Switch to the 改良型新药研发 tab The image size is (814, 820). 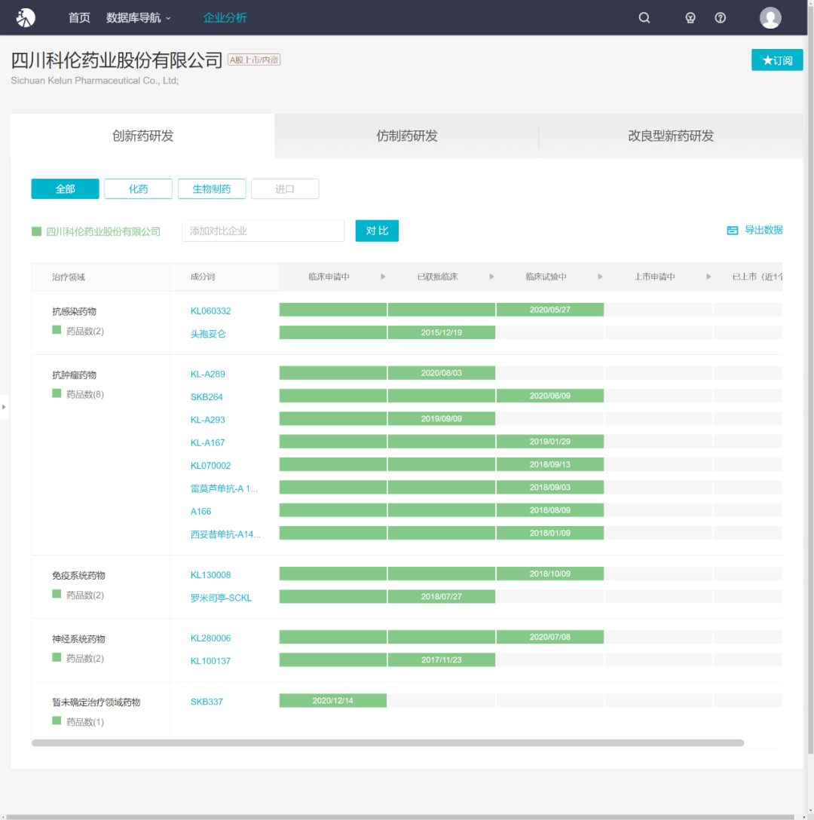(671, 136)
